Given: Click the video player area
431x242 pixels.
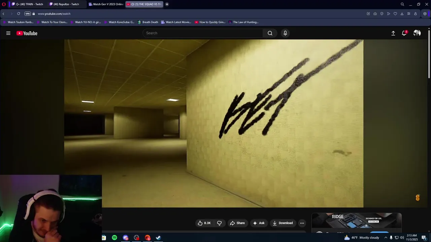Looking at the screenshot, I should click(x=213, y=123).
